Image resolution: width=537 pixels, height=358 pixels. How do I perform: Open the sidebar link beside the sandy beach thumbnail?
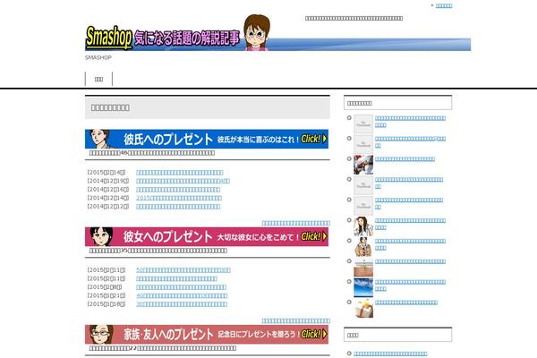pyautogui.click(x=410, y=261)
